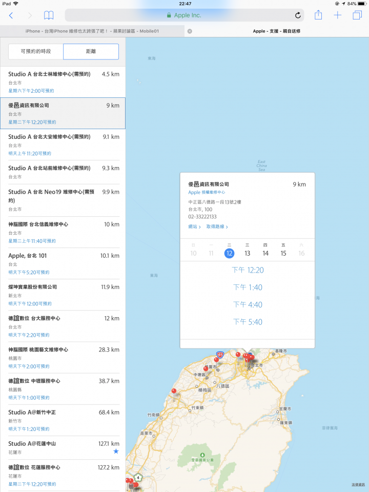
Task: Close the Apple support tab
Action: (x=190, y=31)
